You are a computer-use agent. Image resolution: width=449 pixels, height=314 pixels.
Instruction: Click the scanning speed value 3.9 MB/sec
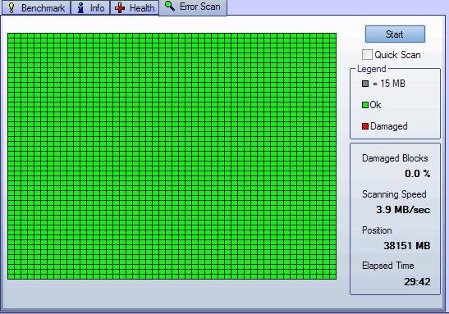tap(403, 210)
